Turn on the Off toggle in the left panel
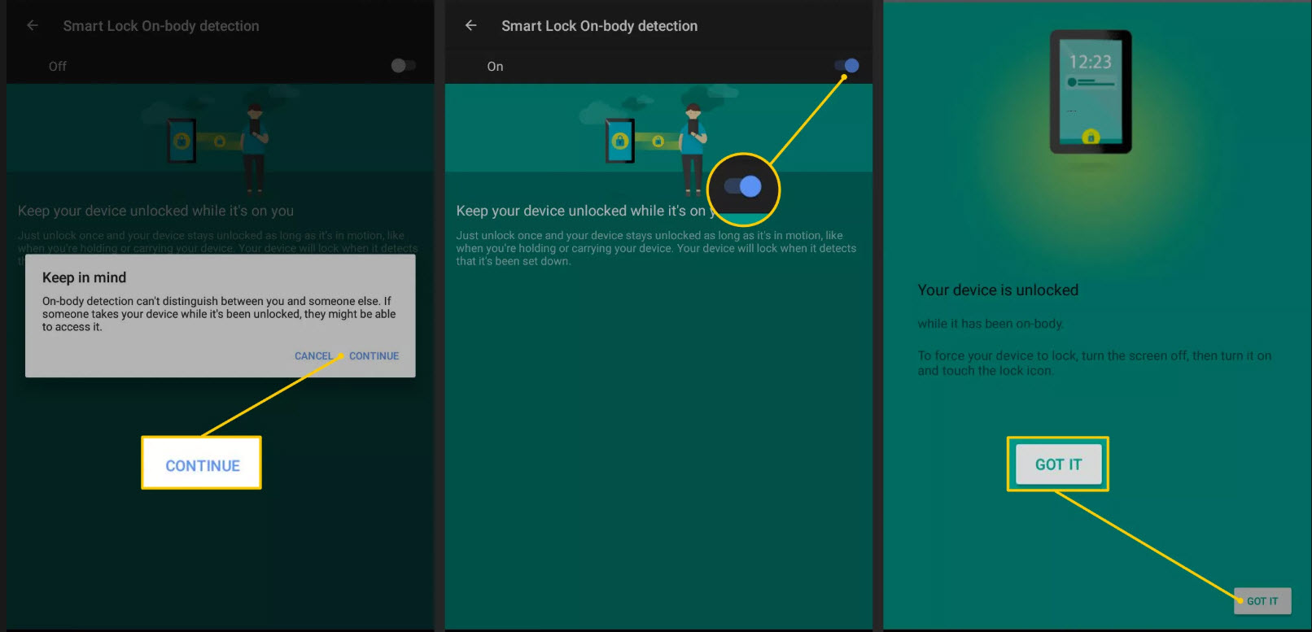The height and width of the screenshot is (632, 1312). pos(403,65)
